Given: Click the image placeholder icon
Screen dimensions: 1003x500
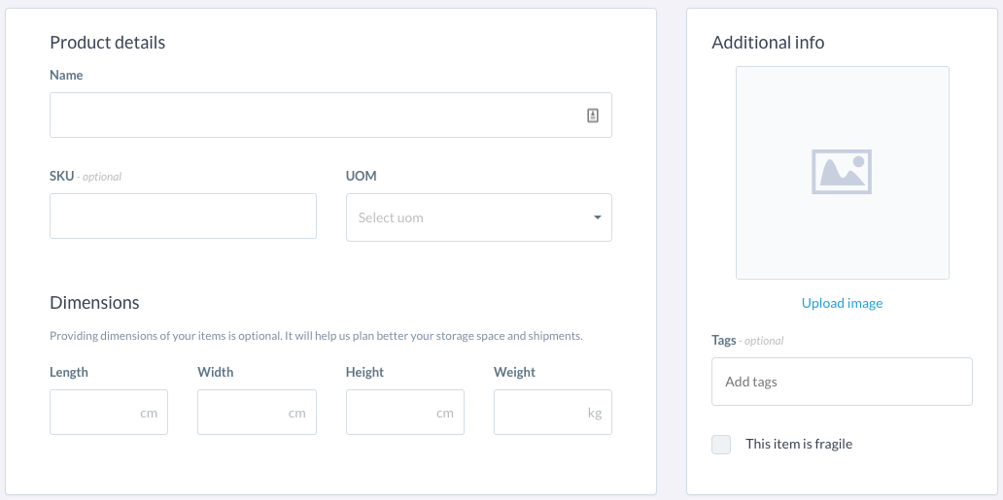Looking at the screenshot, I should pos(842,172).
